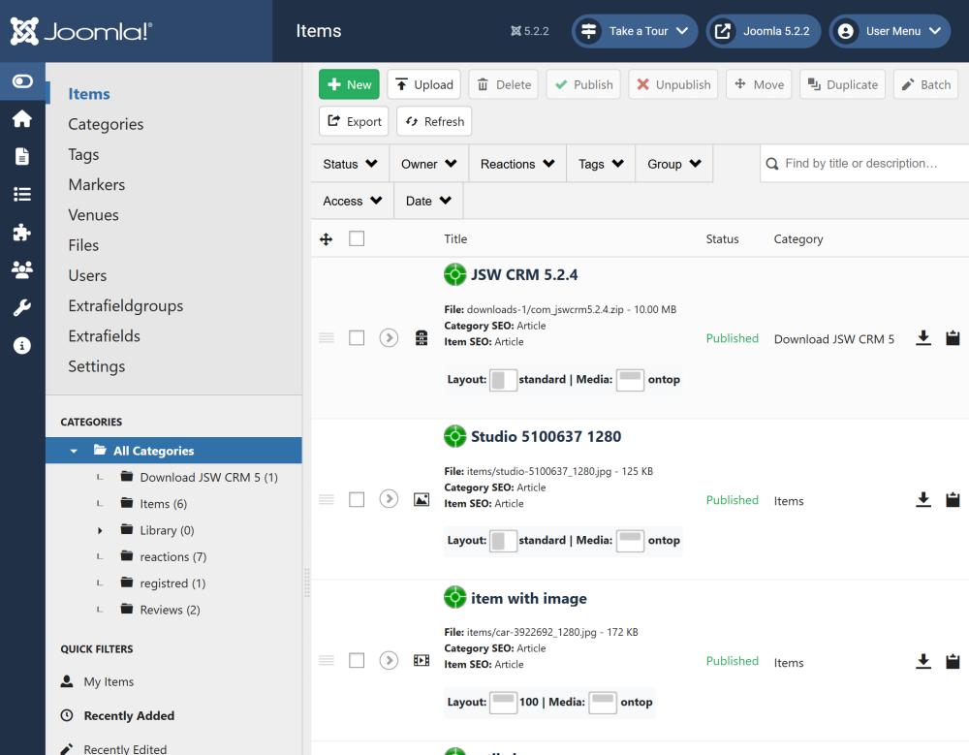Click the Find by title search field
The width and height of the screenshot is (969, 755).
872,164
